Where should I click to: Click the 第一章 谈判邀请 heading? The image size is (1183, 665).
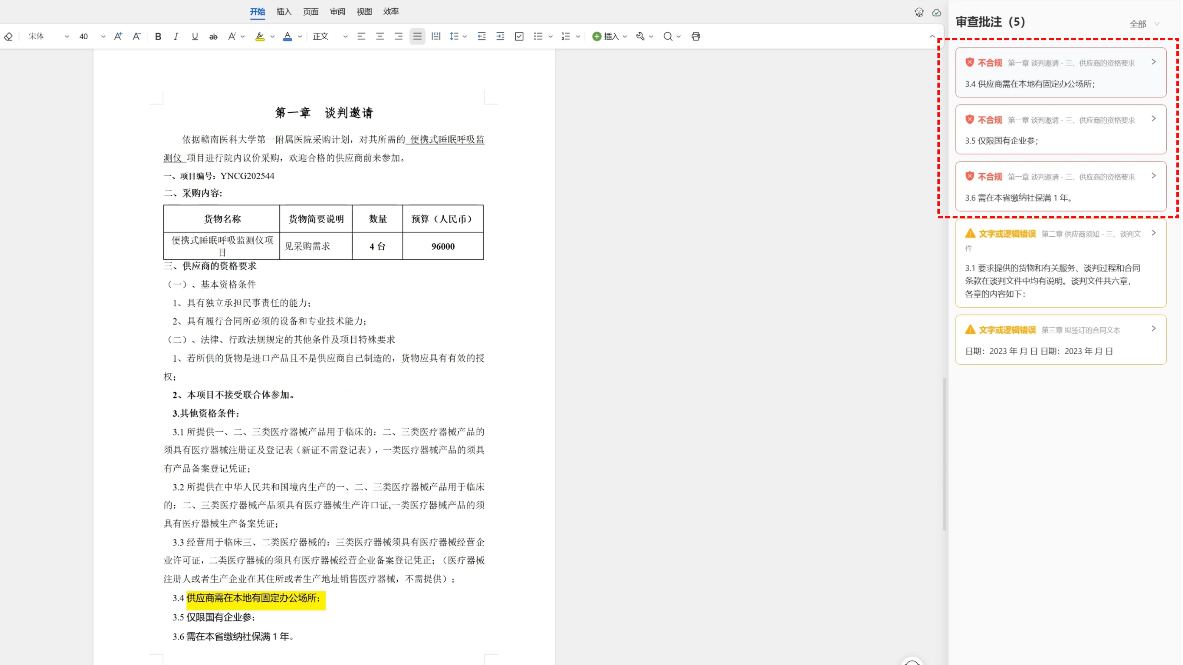point(324,113)
